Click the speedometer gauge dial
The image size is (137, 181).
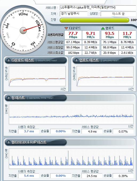(23, 30)
